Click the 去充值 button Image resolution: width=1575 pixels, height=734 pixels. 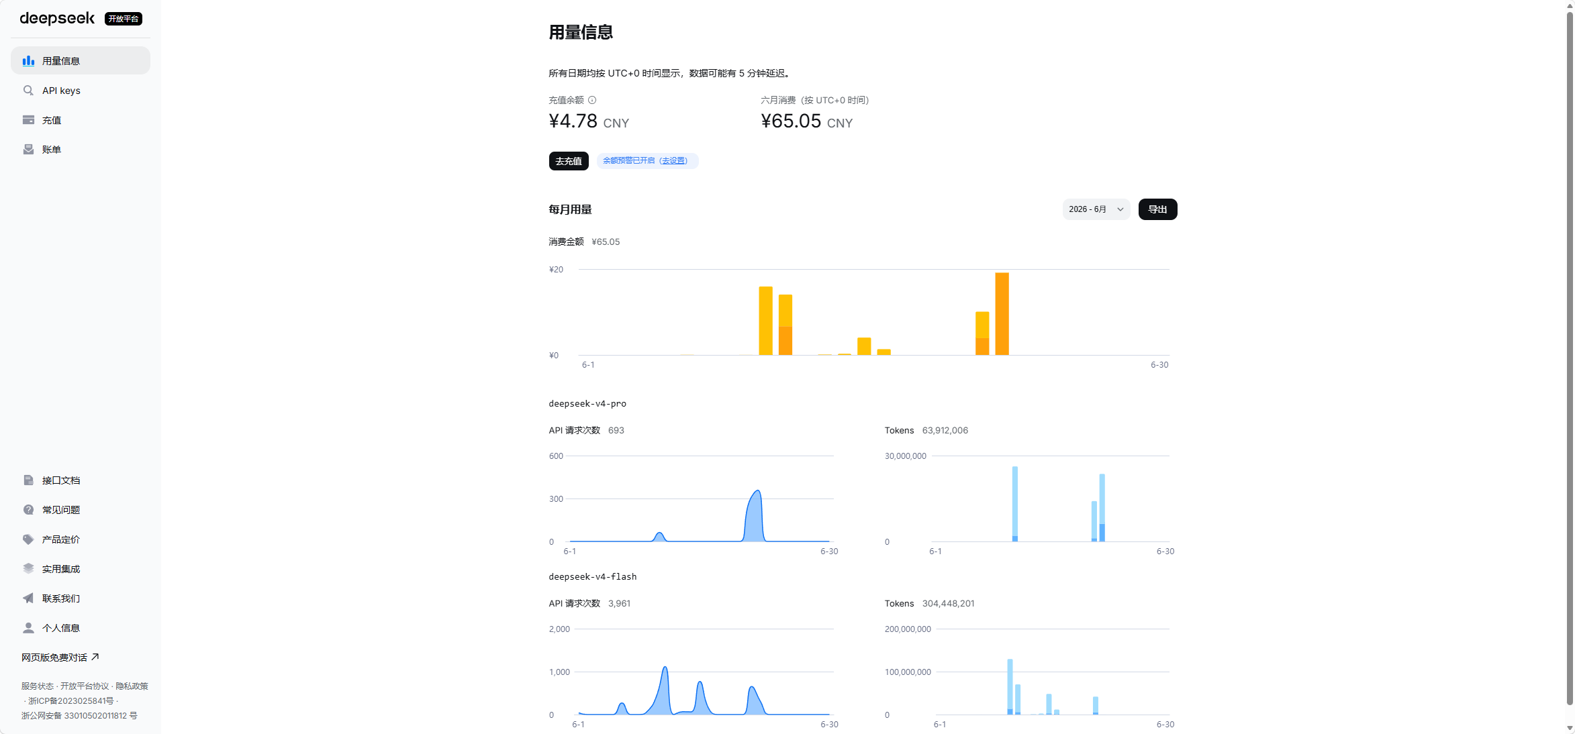569,161
